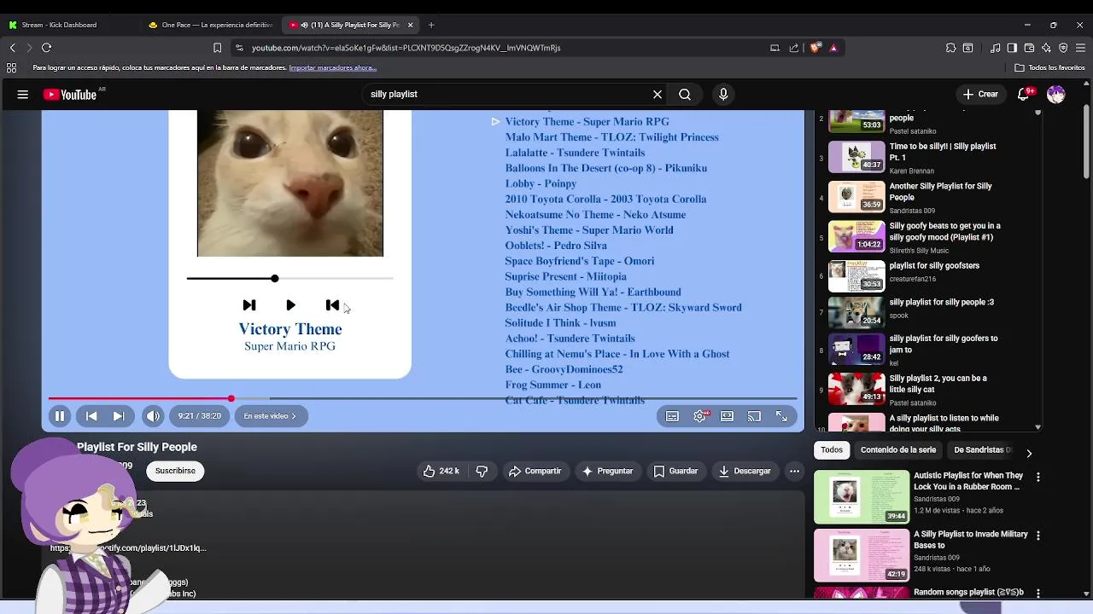Skip to the next video in the playlist
Screen dimensions: 1093x614
click(119, 416)
